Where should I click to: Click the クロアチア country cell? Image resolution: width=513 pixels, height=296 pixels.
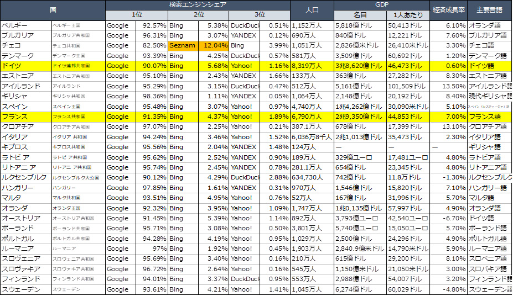point(26,126)
